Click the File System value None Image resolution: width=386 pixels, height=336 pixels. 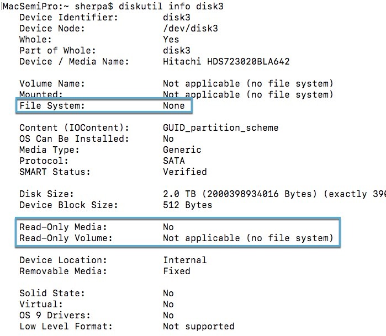[x=174, y=105]
